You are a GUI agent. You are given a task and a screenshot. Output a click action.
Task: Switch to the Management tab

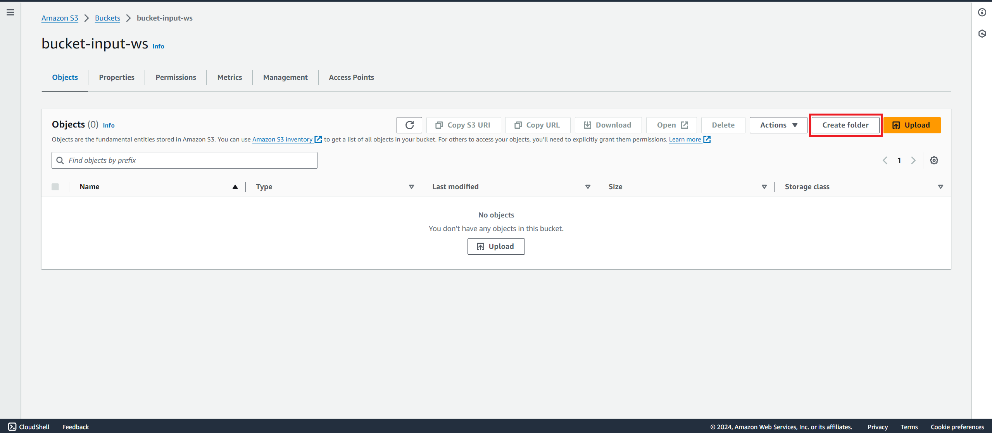click(286, 78)
